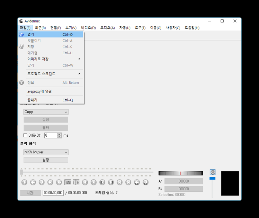
Task: Enable the 이동(S) shift checkbox
Action: (x=25, y=135)
